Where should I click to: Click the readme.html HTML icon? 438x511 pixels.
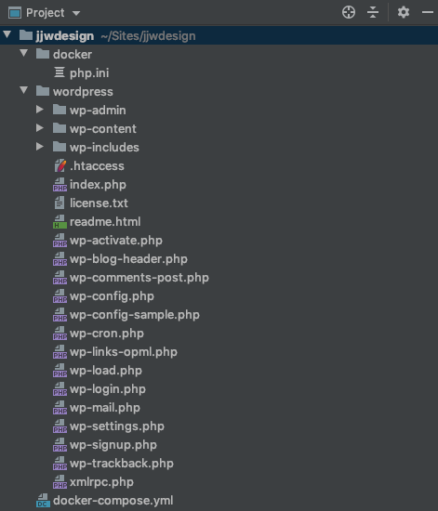[x=60, y=222]
